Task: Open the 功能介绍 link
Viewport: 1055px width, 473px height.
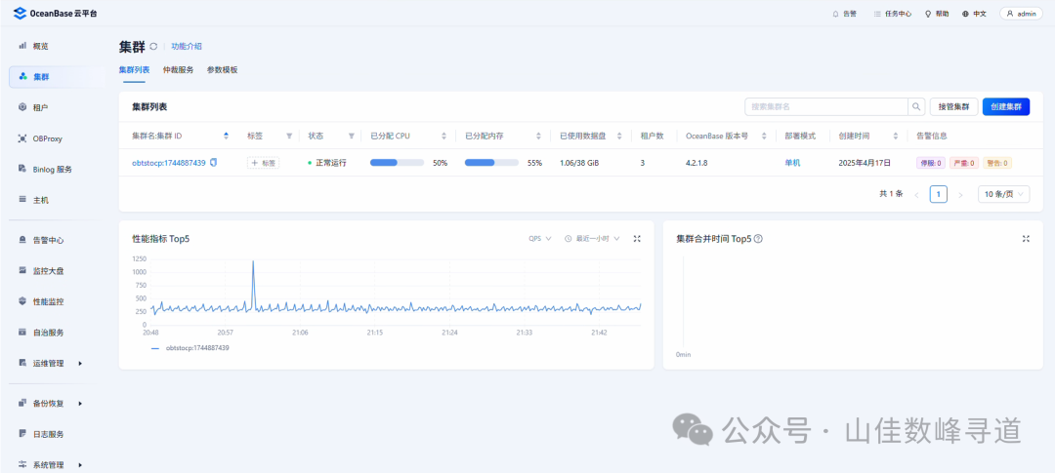Action: (187, 47)
